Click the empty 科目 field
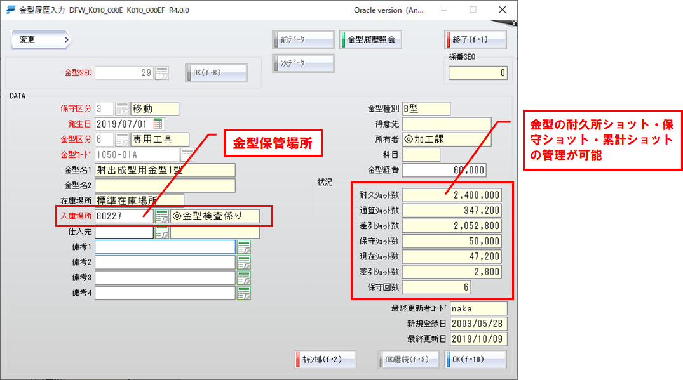 [x=421, y=155]
